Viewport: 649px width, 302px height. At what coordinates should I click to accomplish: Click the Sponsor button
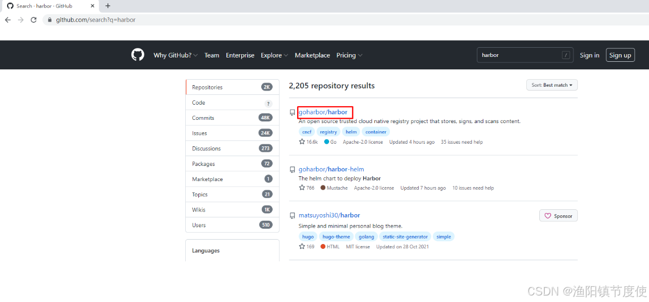point(558,216)
